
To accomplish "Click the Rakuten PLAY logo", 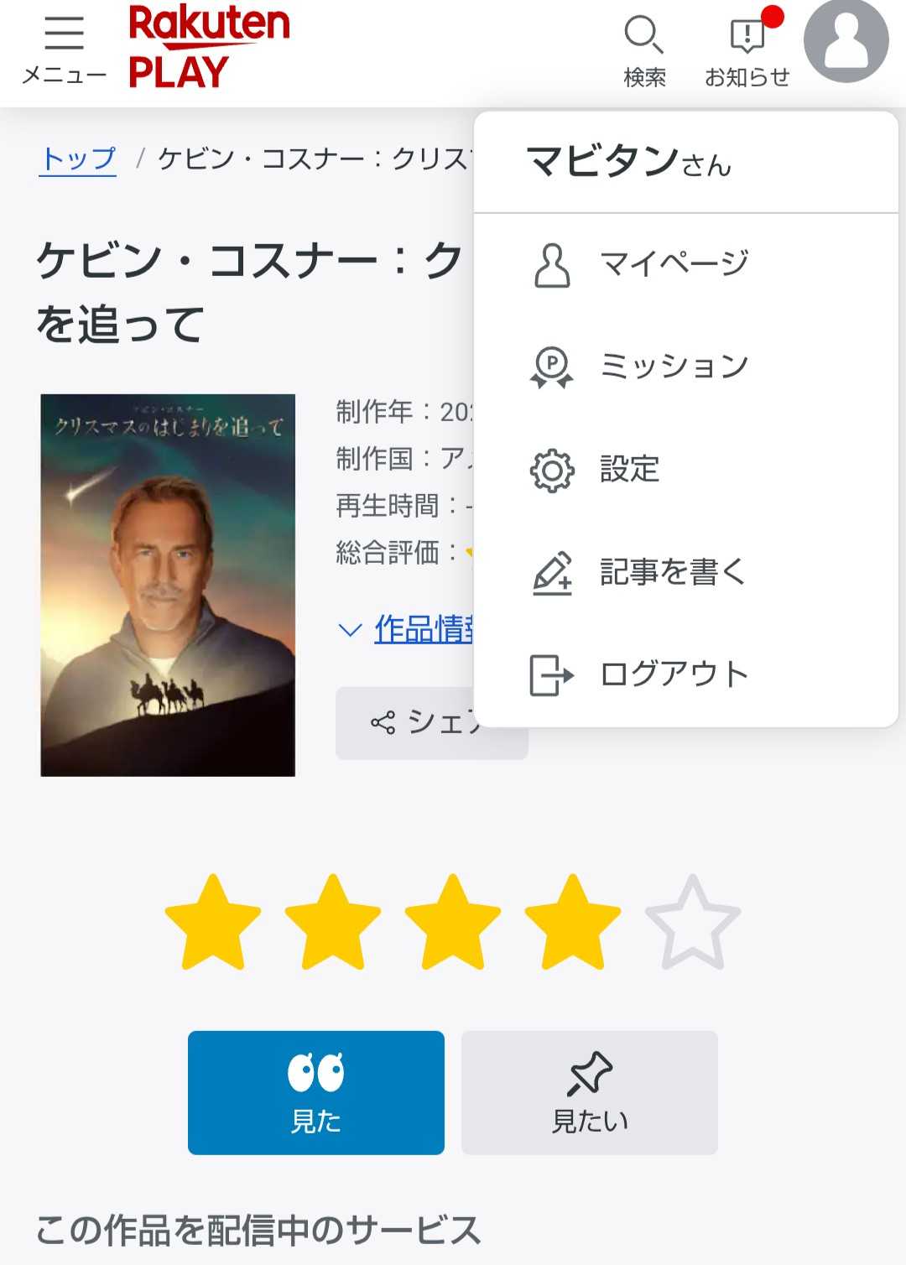I will 209,48.
